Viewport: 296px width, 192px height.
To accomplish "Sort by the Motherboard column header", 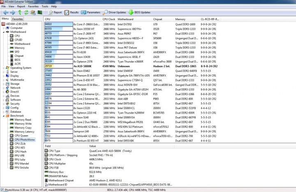I will (x=134, y=19).
